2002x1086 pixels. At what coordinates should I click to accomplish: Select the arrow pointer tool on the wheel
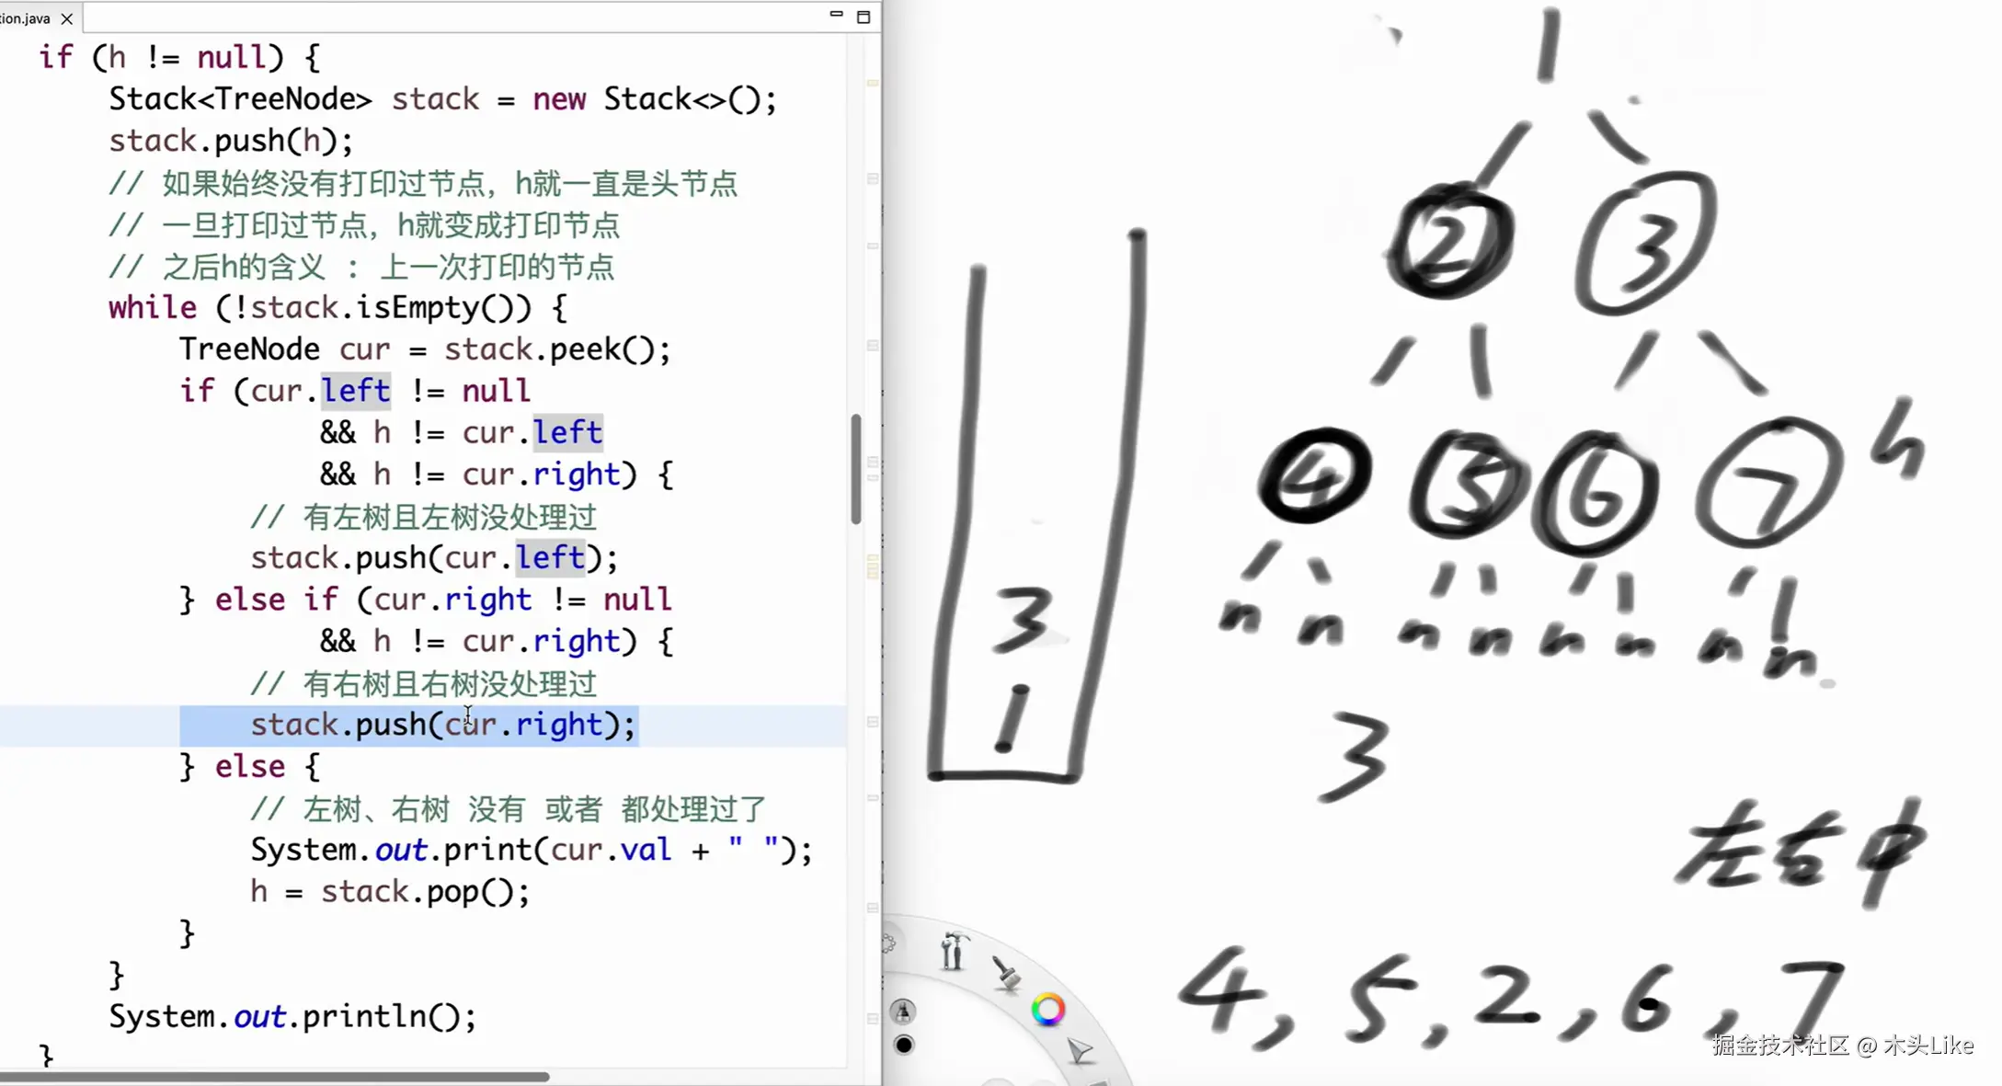tap(1079, 1048)
